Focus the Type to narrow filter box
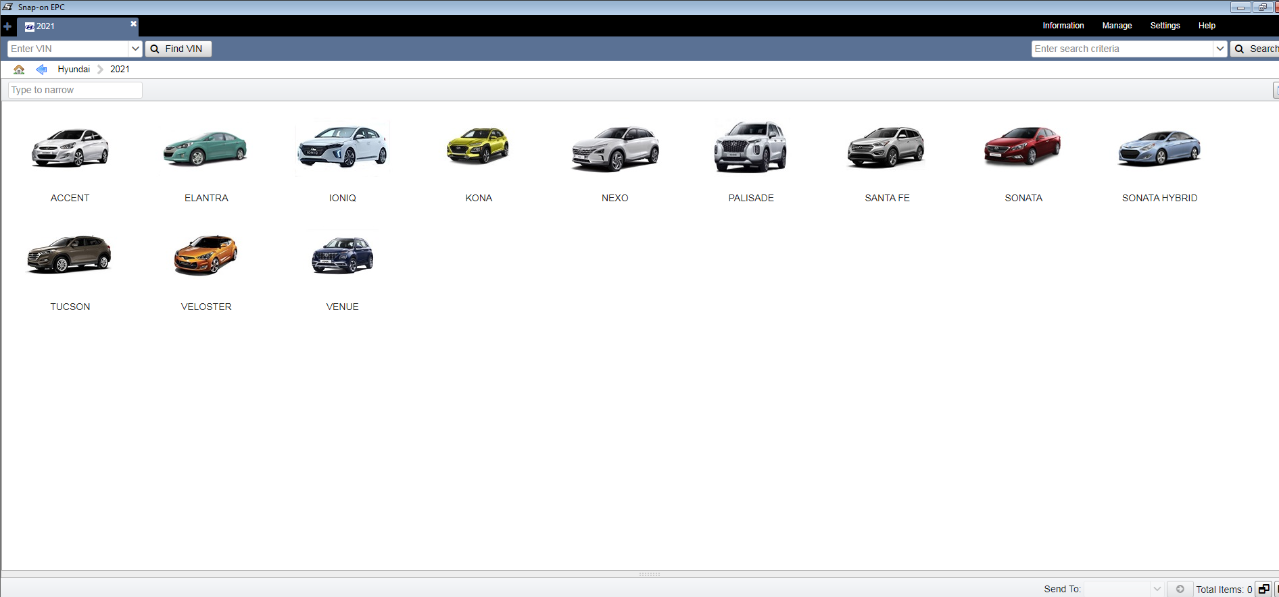Image resolution: width=1279 pixels, height=597 pixels. [75, 90]
